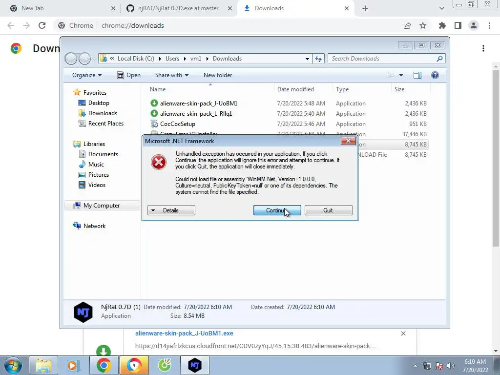
Task: Select Favorites in the navigation pane
Action: click(95, 92)
